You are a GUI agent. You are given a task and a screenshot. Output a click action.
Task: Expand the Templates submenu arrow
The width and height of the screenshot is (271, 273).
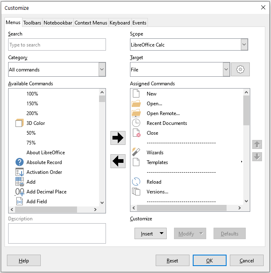point(241,162)
